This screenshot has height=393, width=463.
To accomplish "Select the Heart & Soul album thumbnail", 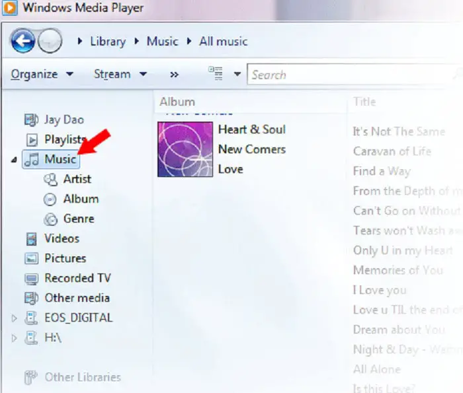I will 185,149.
